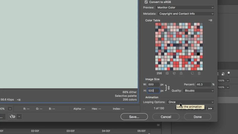
Task: Click the Percent field showing 46.3
Action: 203,85
